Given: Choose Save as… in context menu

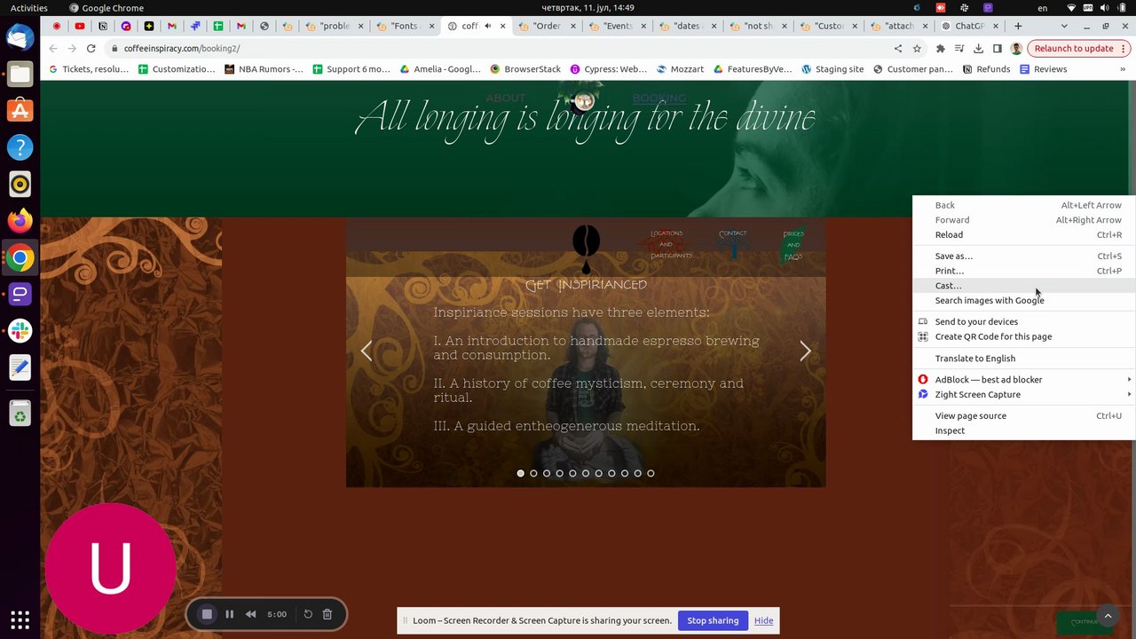Looking at the screenshot, I should 1024,256.
